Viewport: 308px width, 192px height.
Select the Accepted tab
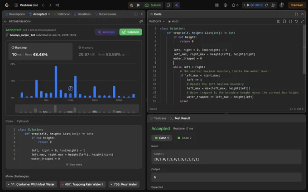[38, 14]
